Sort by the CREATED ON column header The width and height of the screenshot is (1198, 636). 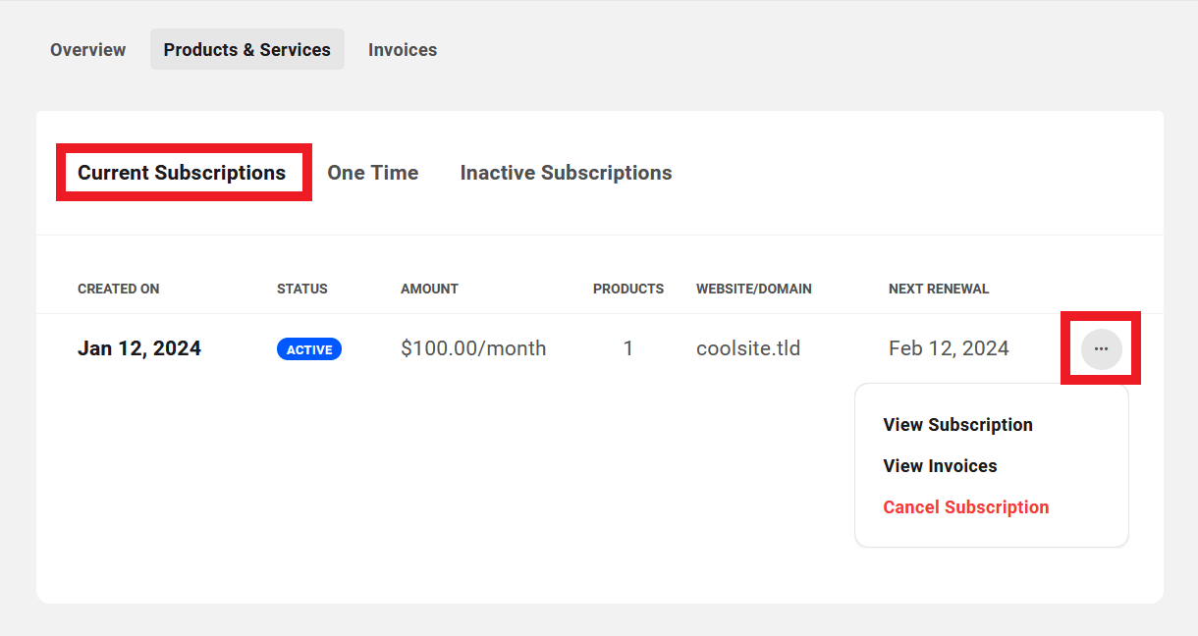coord(118,289)
